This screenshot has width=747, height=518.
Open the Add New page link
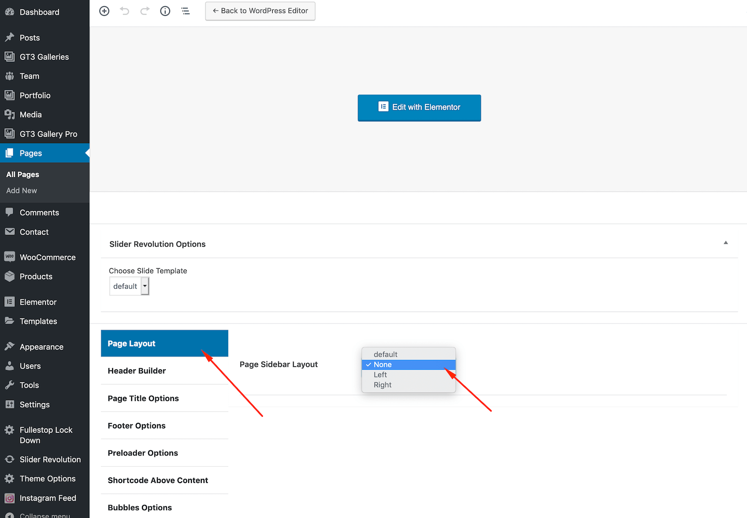[x=21, y=191]
